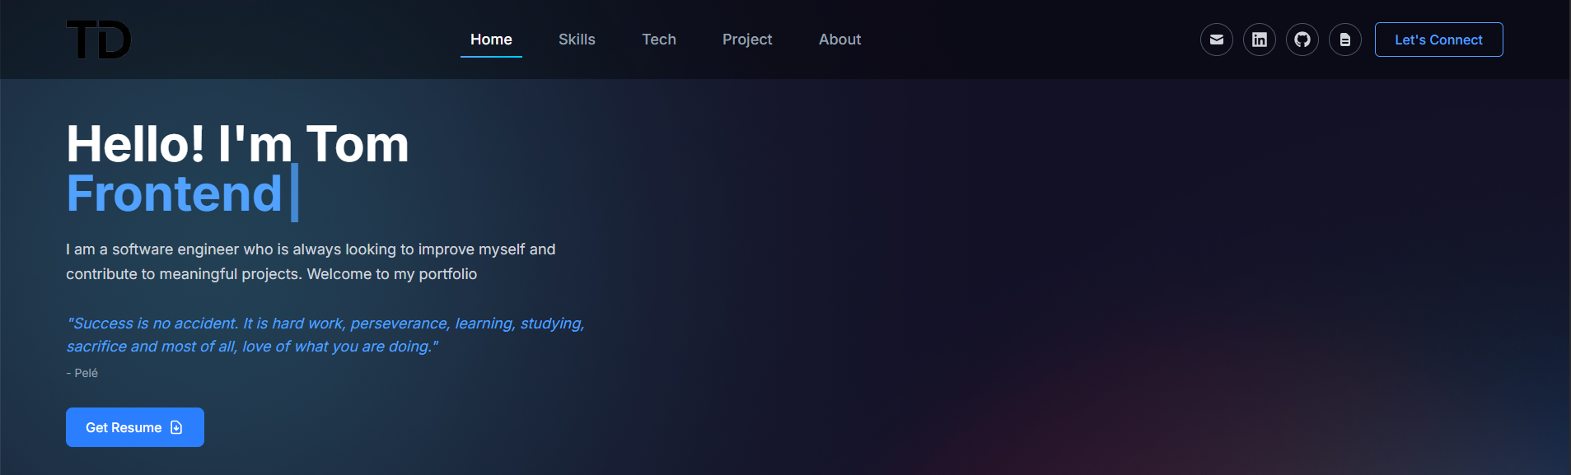The width and height of the screenshot is (1571, 475).
Task: Click the TD logo
Action: [x=99, y=40]
